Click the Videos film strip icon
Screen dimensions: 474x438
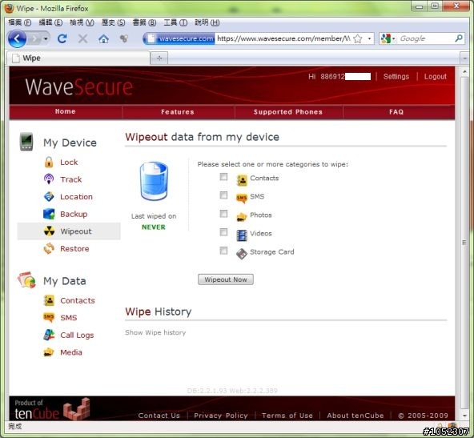[x=242, y=235]
